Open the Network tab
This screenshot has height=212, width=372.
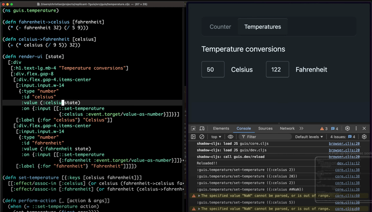[x=287, y=128]
